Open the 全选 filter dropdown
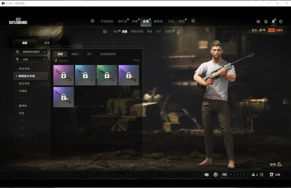Image resolution: width=291 pixels, height=188 pixels. pos(31,59)
